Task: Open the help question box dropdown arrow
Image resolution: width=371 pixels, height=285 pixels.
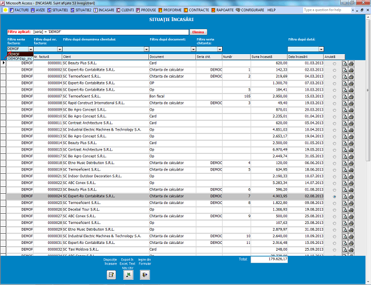Action: pos(353,10)
